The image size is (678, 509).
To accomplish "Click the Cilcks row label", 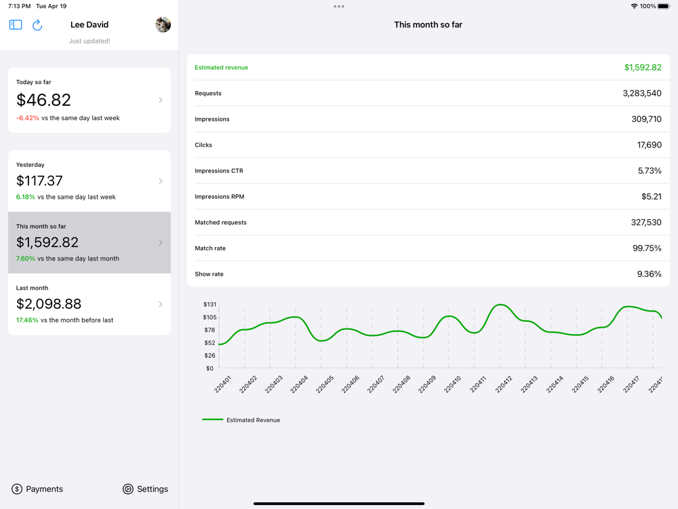I will point(203,145).
